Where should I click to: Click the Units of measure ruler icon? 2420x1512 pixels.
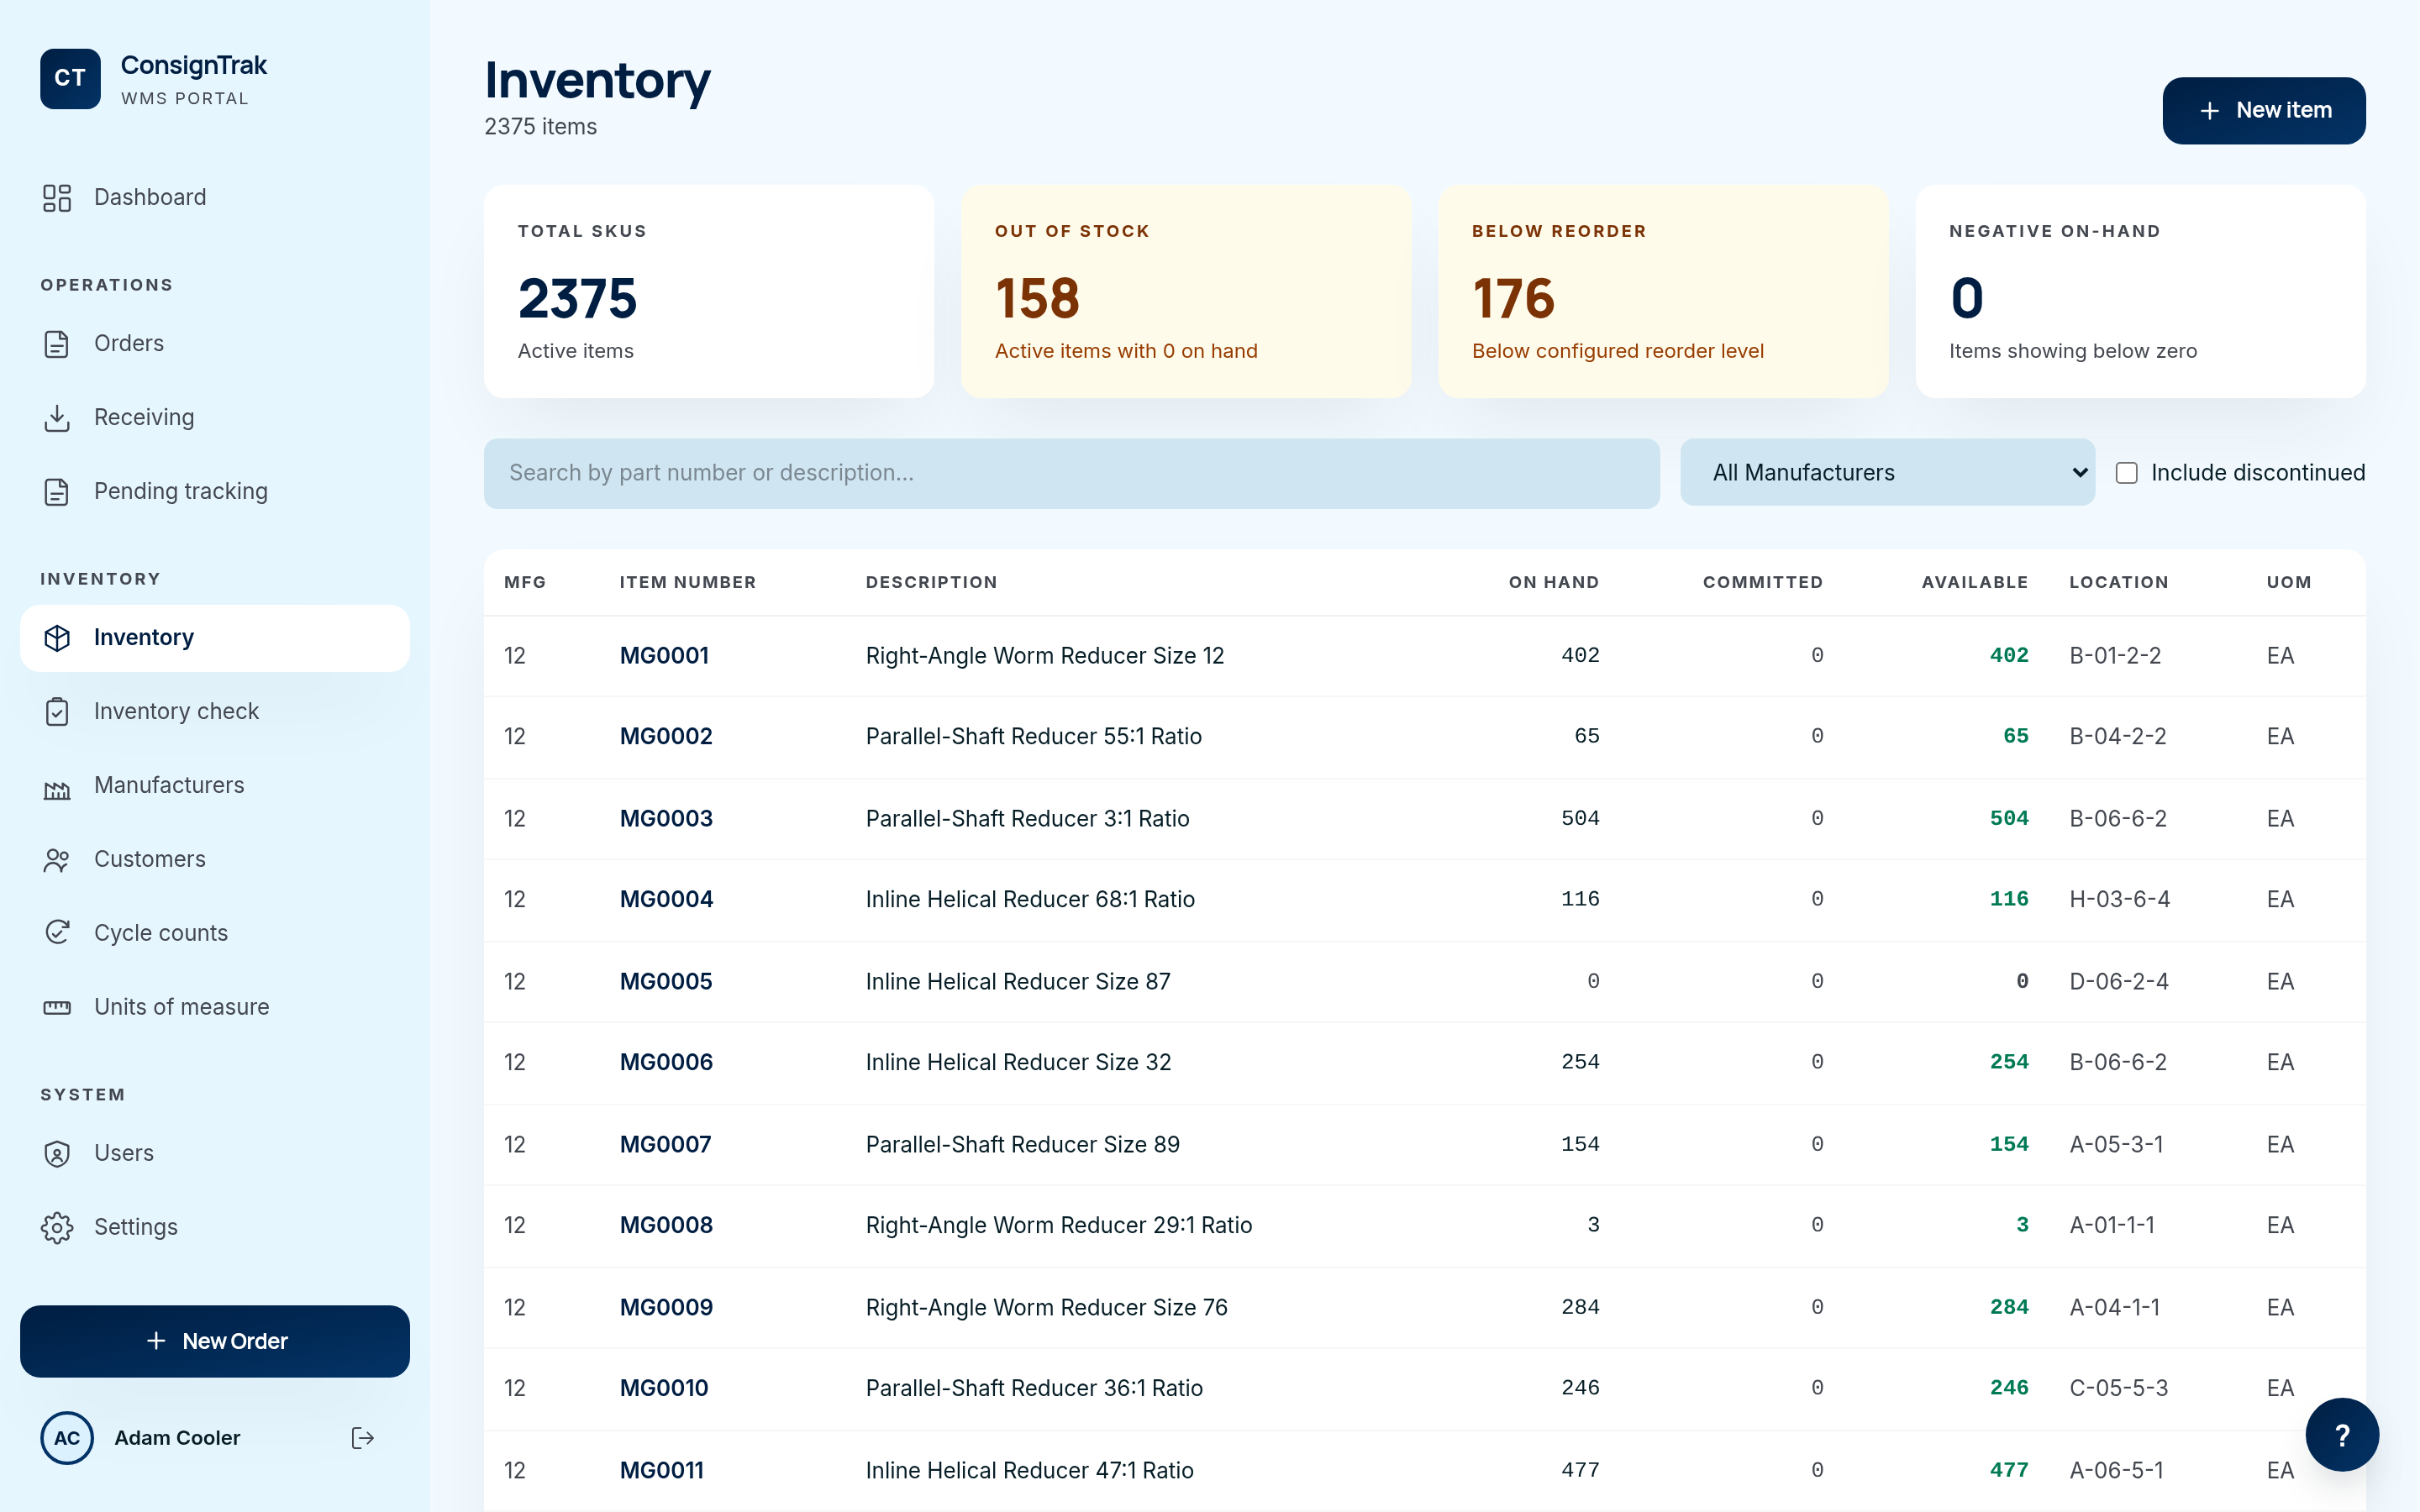[57, 1007]
